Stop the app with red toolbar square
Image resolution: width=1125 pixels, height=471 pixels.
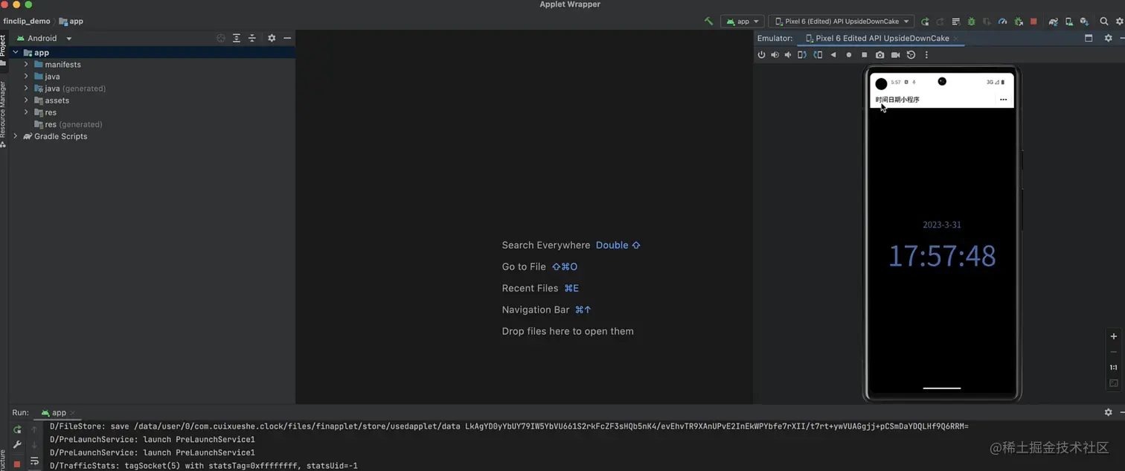pyautogui.click(x=1033, y=22)
